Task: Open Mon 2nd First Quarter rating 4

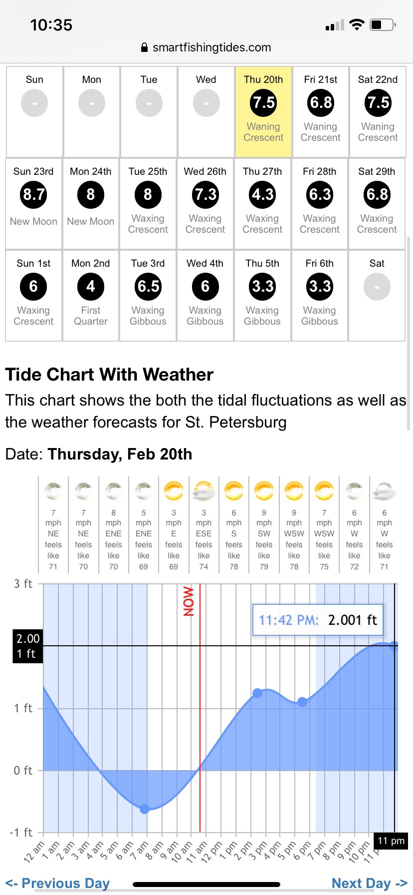Action: tap(91, 286)
